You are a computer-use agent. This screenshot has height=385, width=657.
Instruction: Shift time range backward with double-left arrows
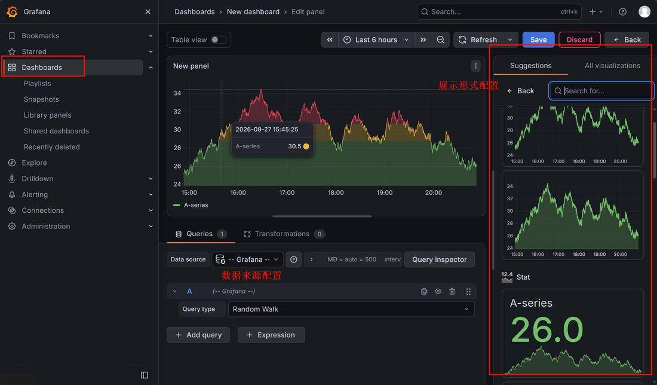click(330, 40)
